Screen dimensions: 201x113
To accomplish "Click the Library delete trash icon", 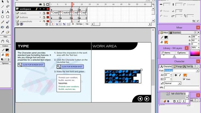I will pyautogui.click(x=174, y=101).
